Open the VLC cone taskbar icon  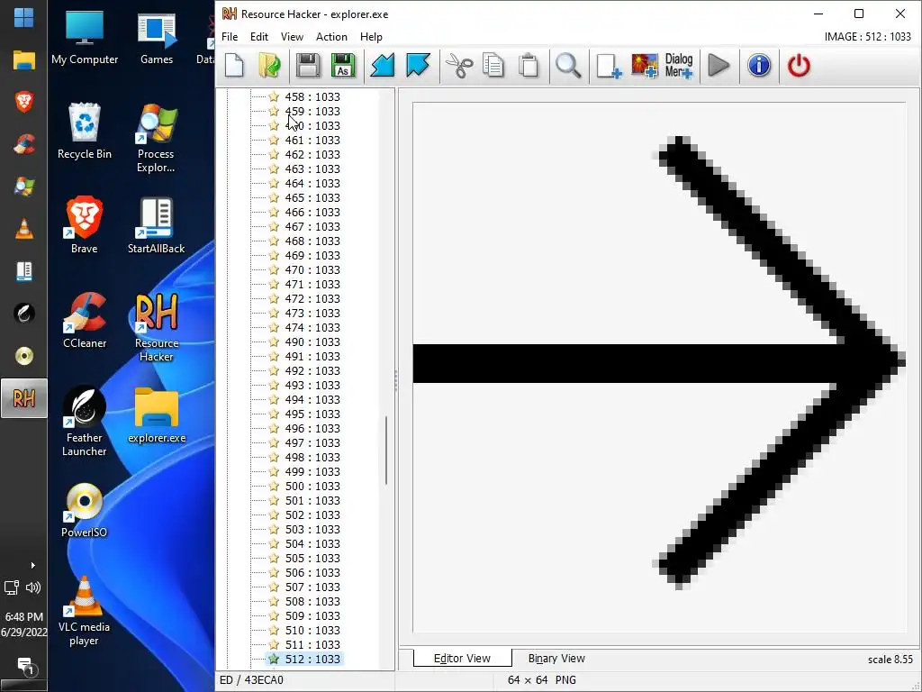pos(24,229)
